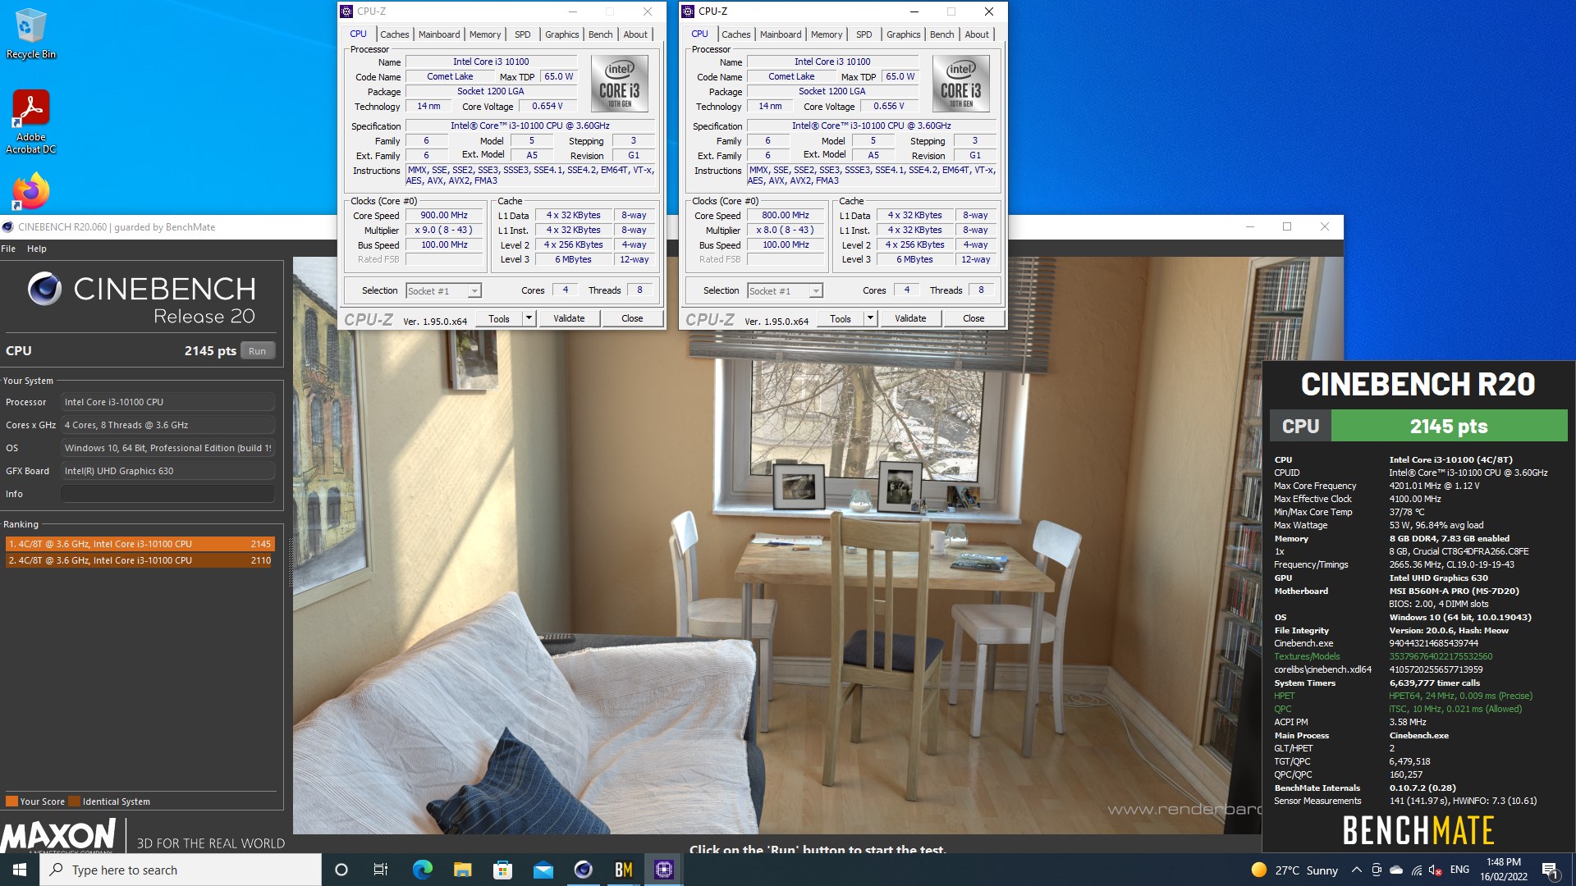Open Task View on the taskbar
This screenshot has width=1576, height=886.
coord(381,870)
